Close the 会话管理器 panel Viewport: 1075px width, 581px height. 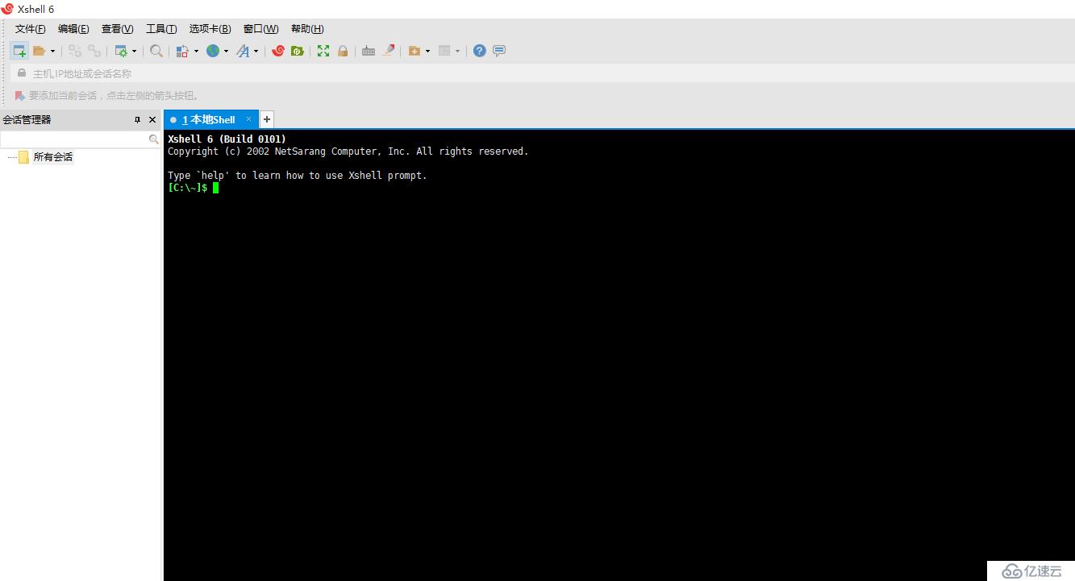[x=152, y=119]
